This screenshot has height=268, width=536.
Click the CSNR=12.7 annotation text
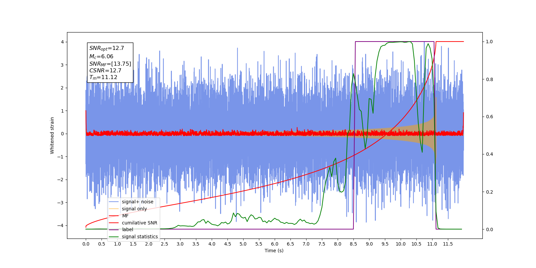[105, 71]
